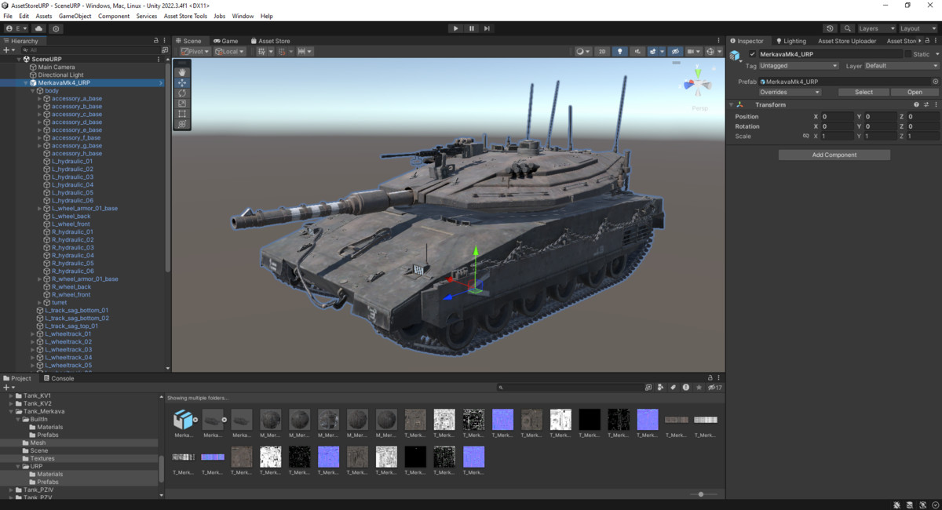Image resolution: width=942 pixels, height=510 pixels.
Task: Select the Scale tool icon
Action: click(182, 103)
